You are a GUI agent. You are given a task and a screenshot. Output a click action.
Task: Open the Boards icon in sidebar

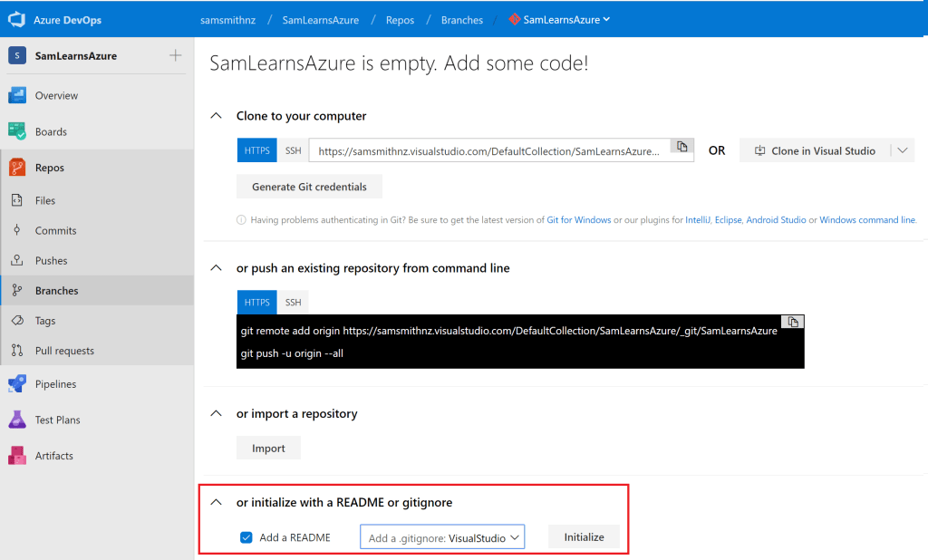[x=17, y=131]
